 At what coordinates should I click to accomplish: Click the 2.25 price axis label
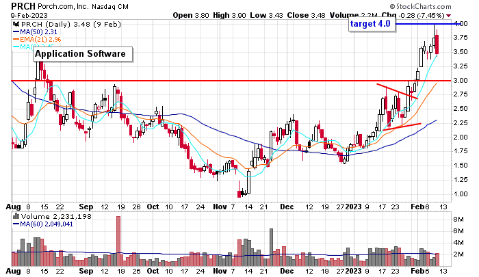[461, 123]
